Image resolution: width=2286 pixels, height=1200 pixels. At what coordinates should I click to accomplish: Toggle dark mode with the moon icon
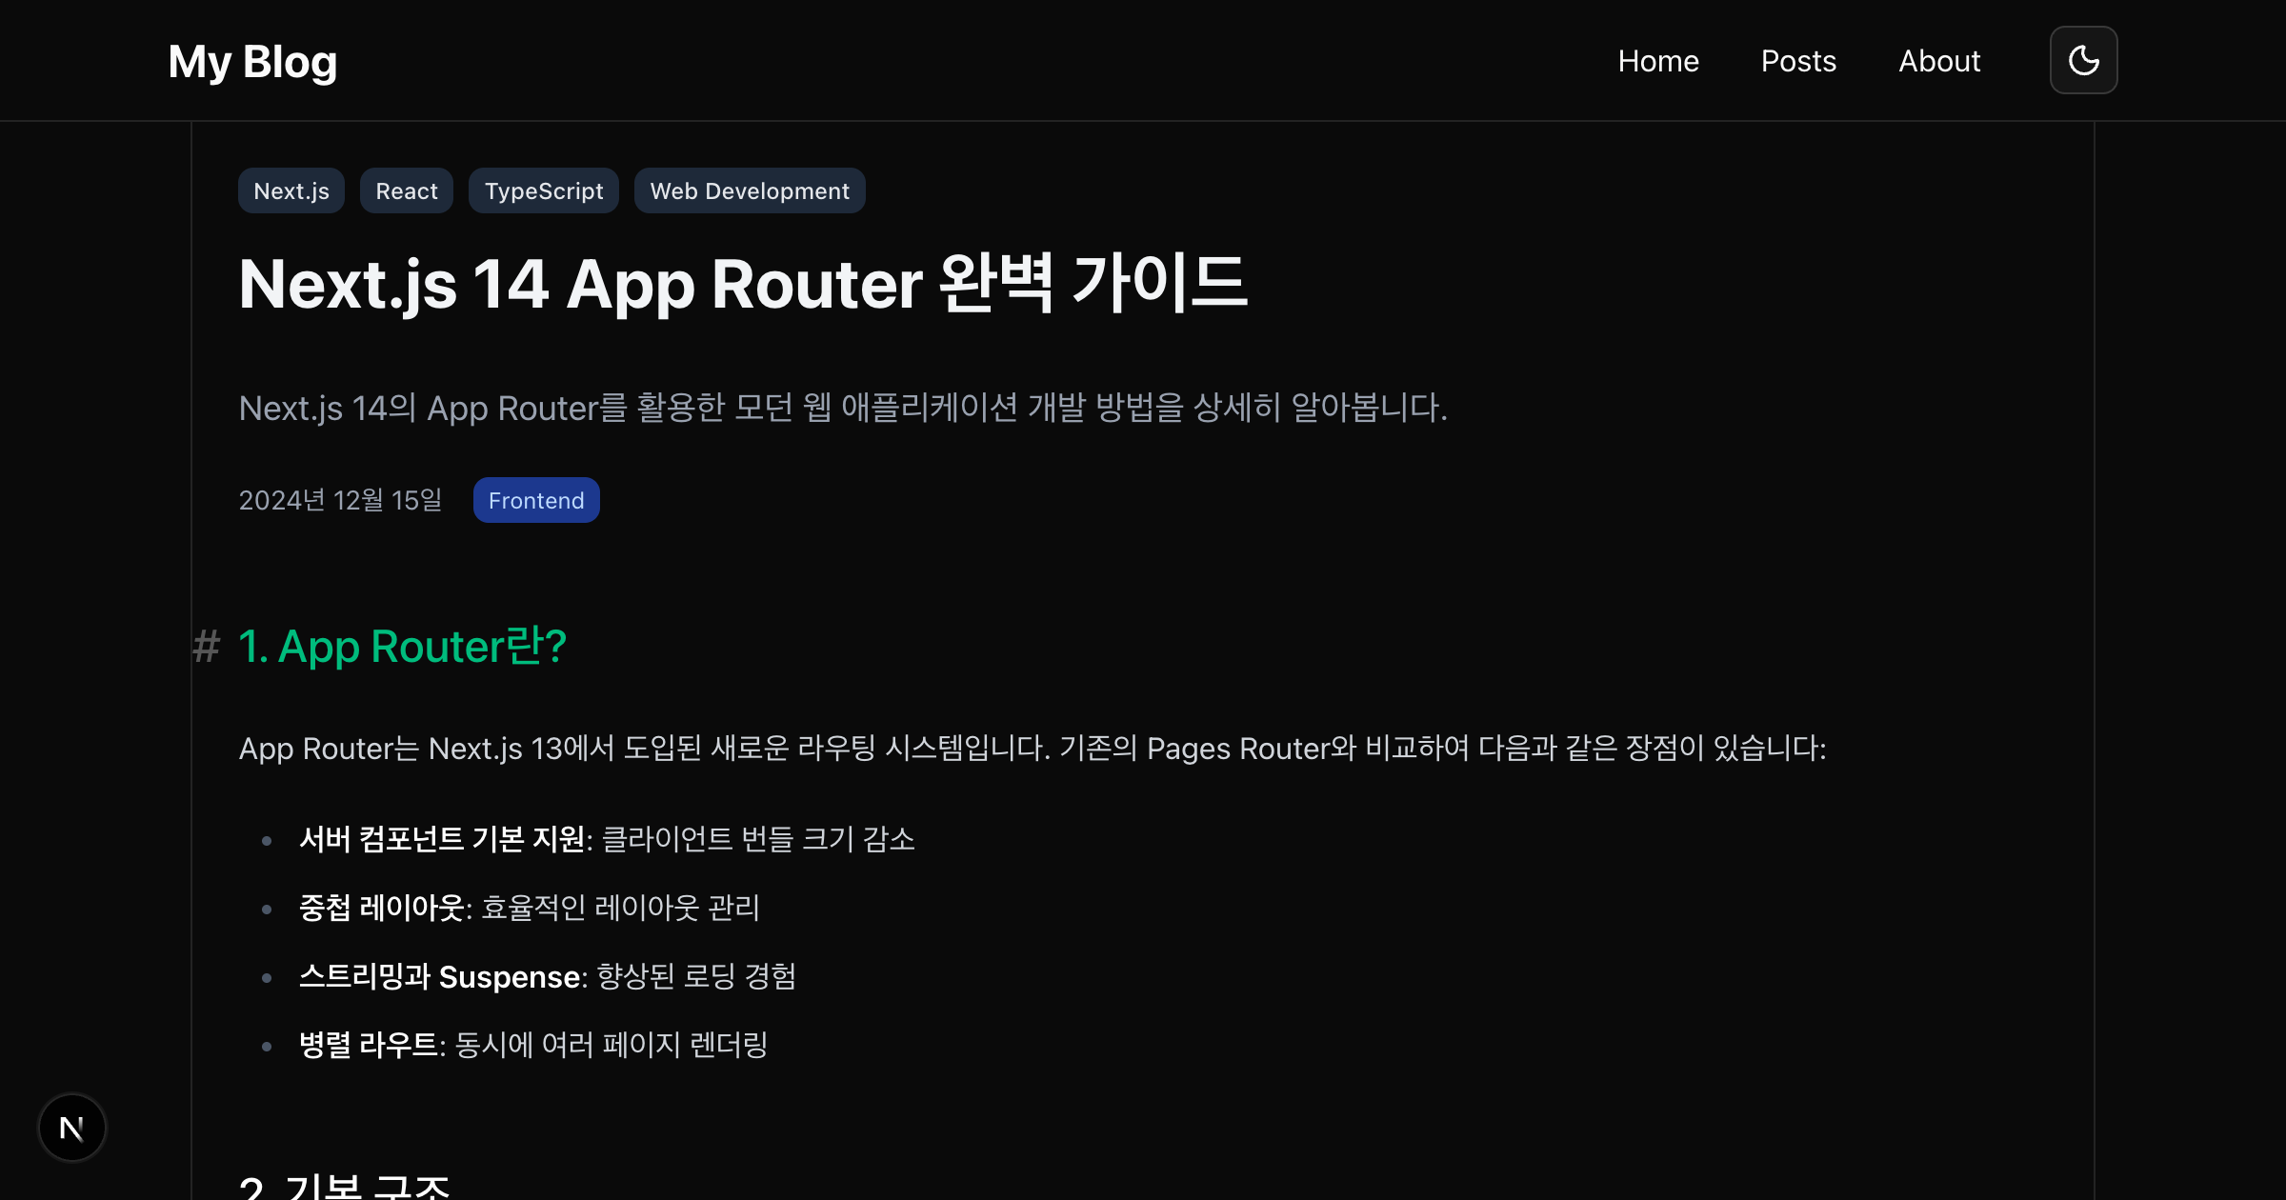tap(2083, 60)
